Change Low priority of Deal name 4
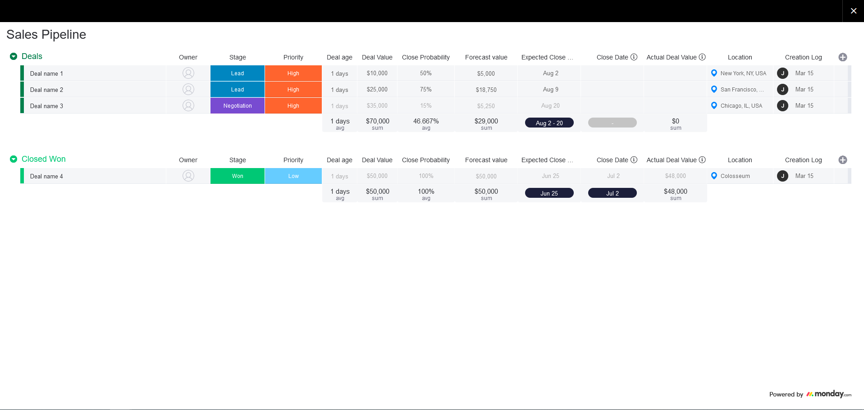 pos(293,176)
